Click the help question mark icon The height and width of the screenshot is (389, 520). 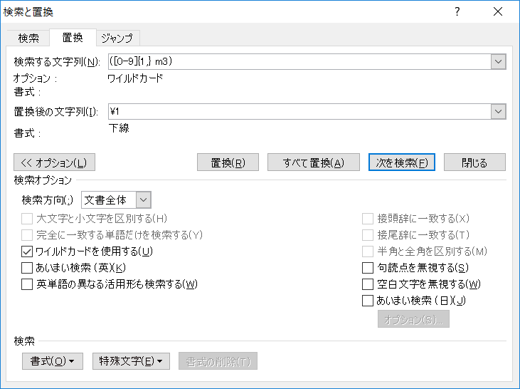tap(457, 11)
